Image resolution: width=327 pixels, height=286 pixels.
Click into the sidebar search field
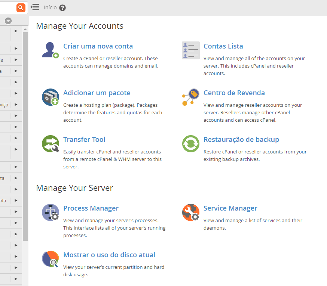click(x=7, y=7)
